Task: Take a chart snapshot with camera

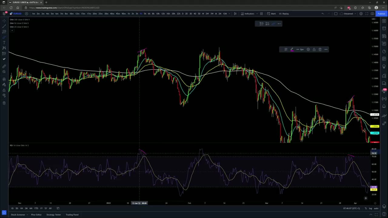Action: [372, 14]
